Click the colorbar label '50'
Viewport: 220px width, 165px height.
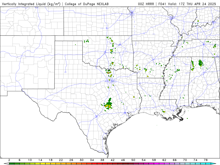coord(133,160)
